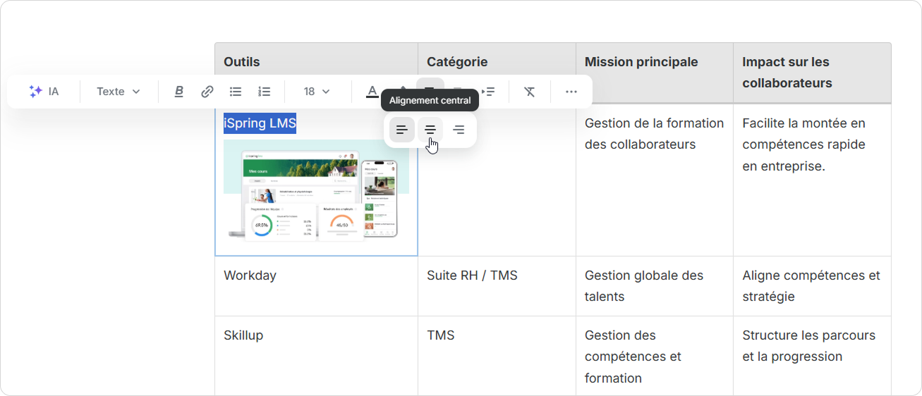Choose the text color A button
The image size is (922, 396).
click(x=372, y=92)
